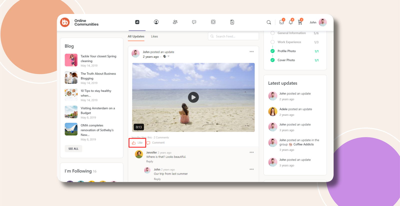Click the OMA renovation blog thumbnail
This screenshot has height=206, width=400.
click(x=71, y=129)
